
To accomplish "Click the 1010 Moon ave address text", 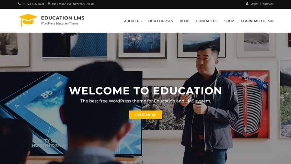I will (73, 4).
